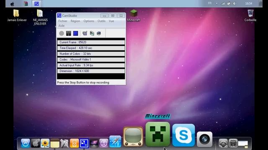Open the yellow Notes dock icon
The width and height of the screenshot is (268, 150).
[55, 143]
